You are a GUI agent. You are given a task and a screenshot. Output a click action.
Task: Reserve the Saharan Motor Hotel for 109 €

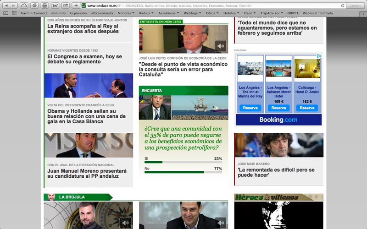278,108
